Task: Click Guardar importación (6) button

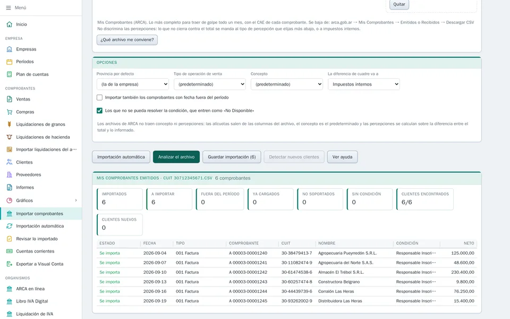Action: point(232,157)
